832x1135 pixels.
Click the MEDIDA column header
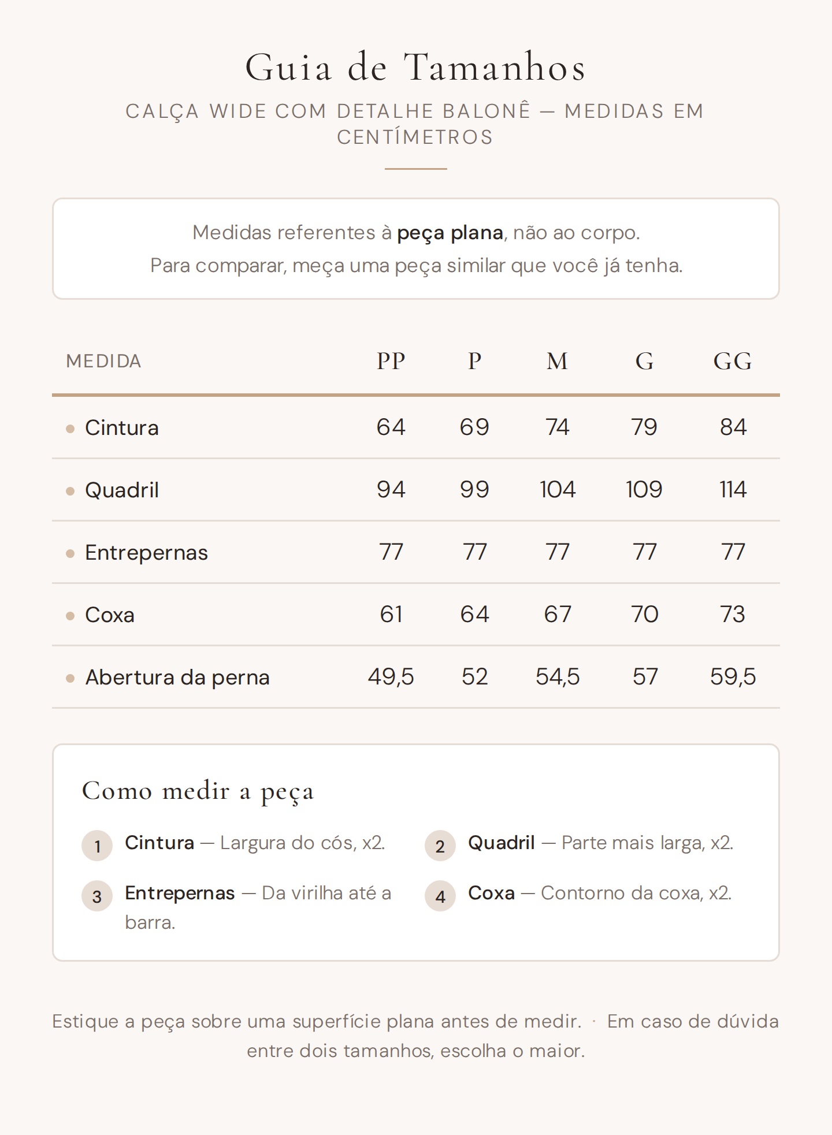click(104, 361)
